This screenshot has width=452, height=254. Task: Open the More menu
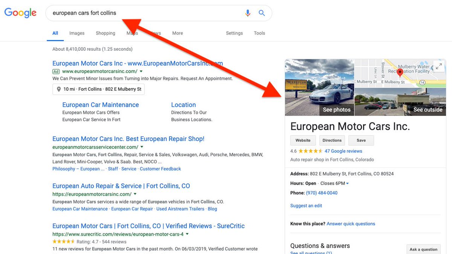point(177,33)
